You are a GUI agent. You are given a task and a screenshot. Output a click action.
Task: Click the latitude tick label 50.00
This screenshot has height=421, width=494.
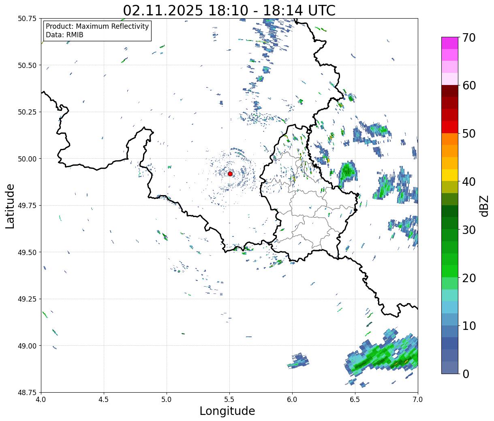click(x=27, y=159)
